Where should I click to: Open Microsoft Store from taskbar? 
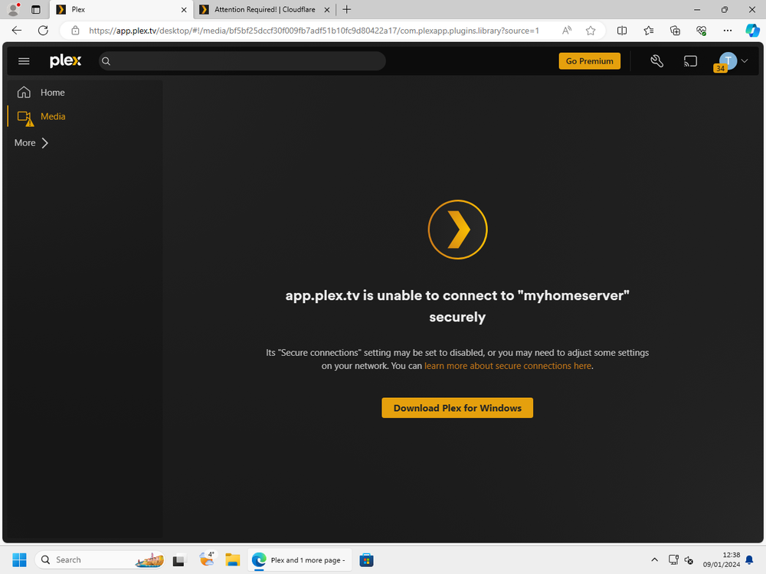pos(366,560)
